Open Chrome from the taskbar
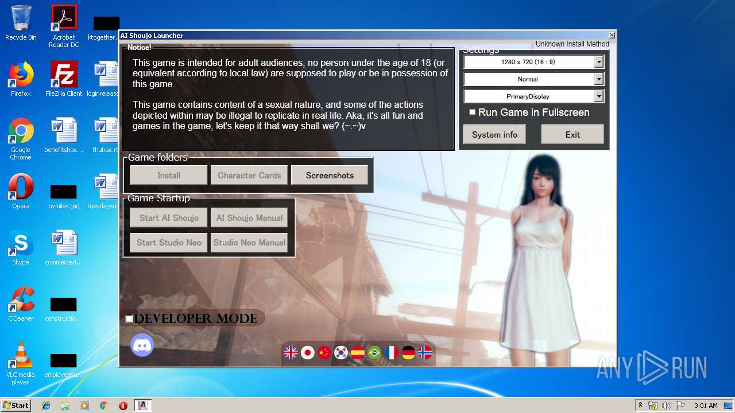This screenshot has width=735, height=413. tap(103, 406)
